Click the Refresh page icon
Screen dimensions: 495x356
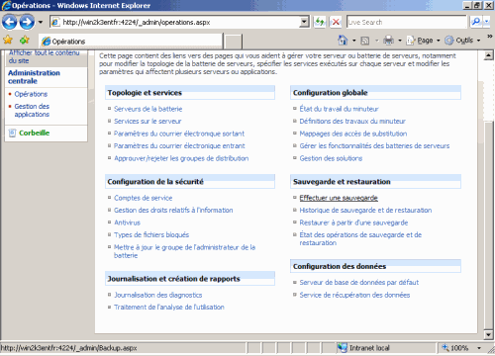click(x=320, y=22)
